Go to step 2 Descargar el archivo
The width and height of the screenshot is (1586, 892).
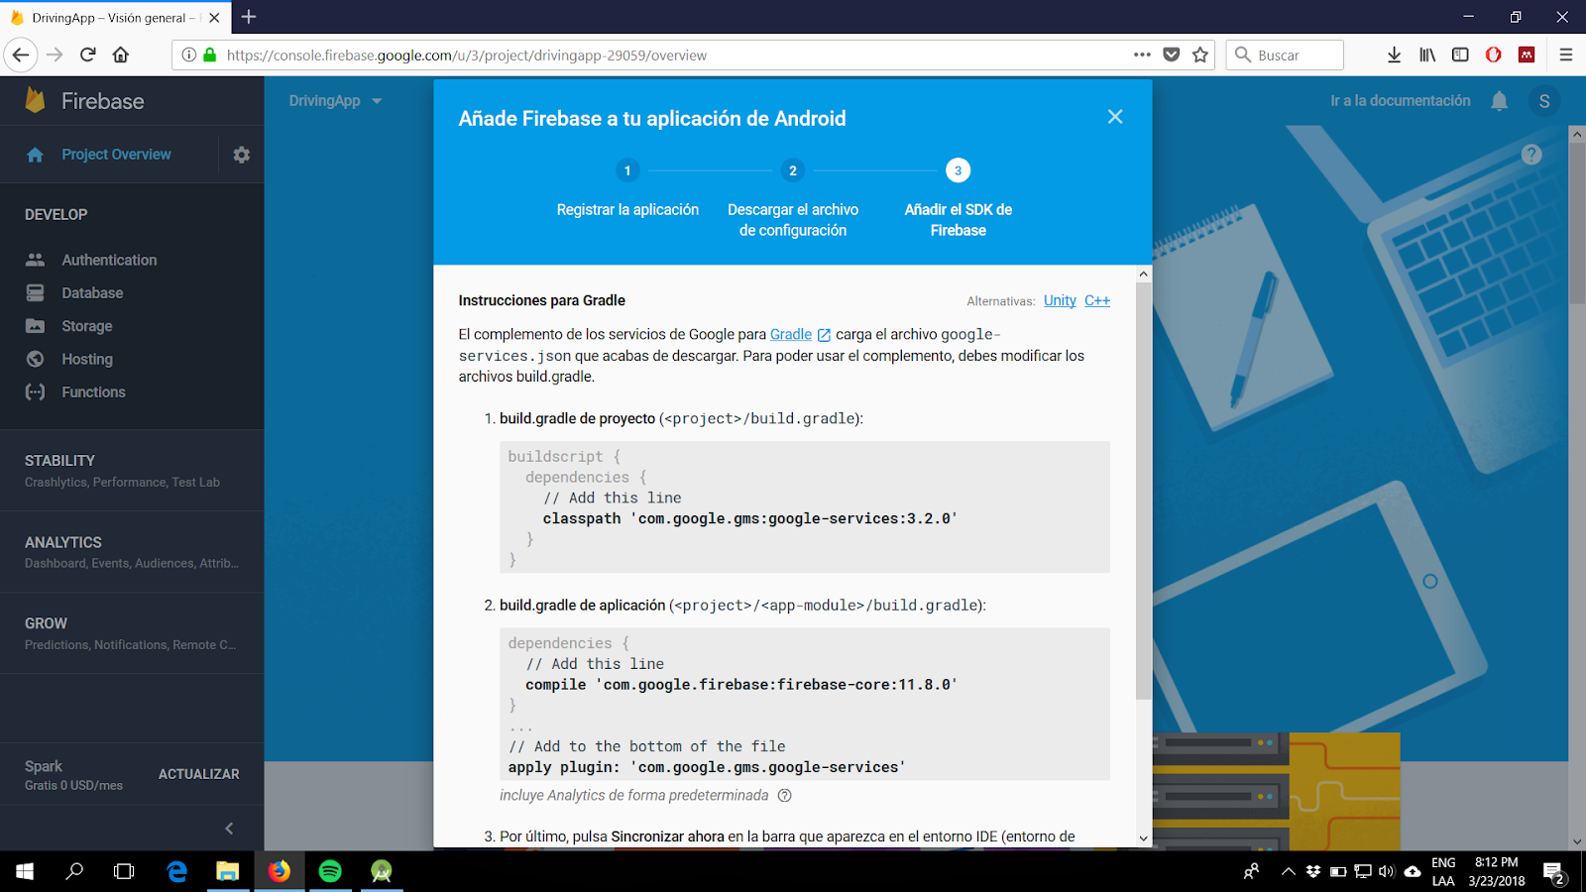793,199
